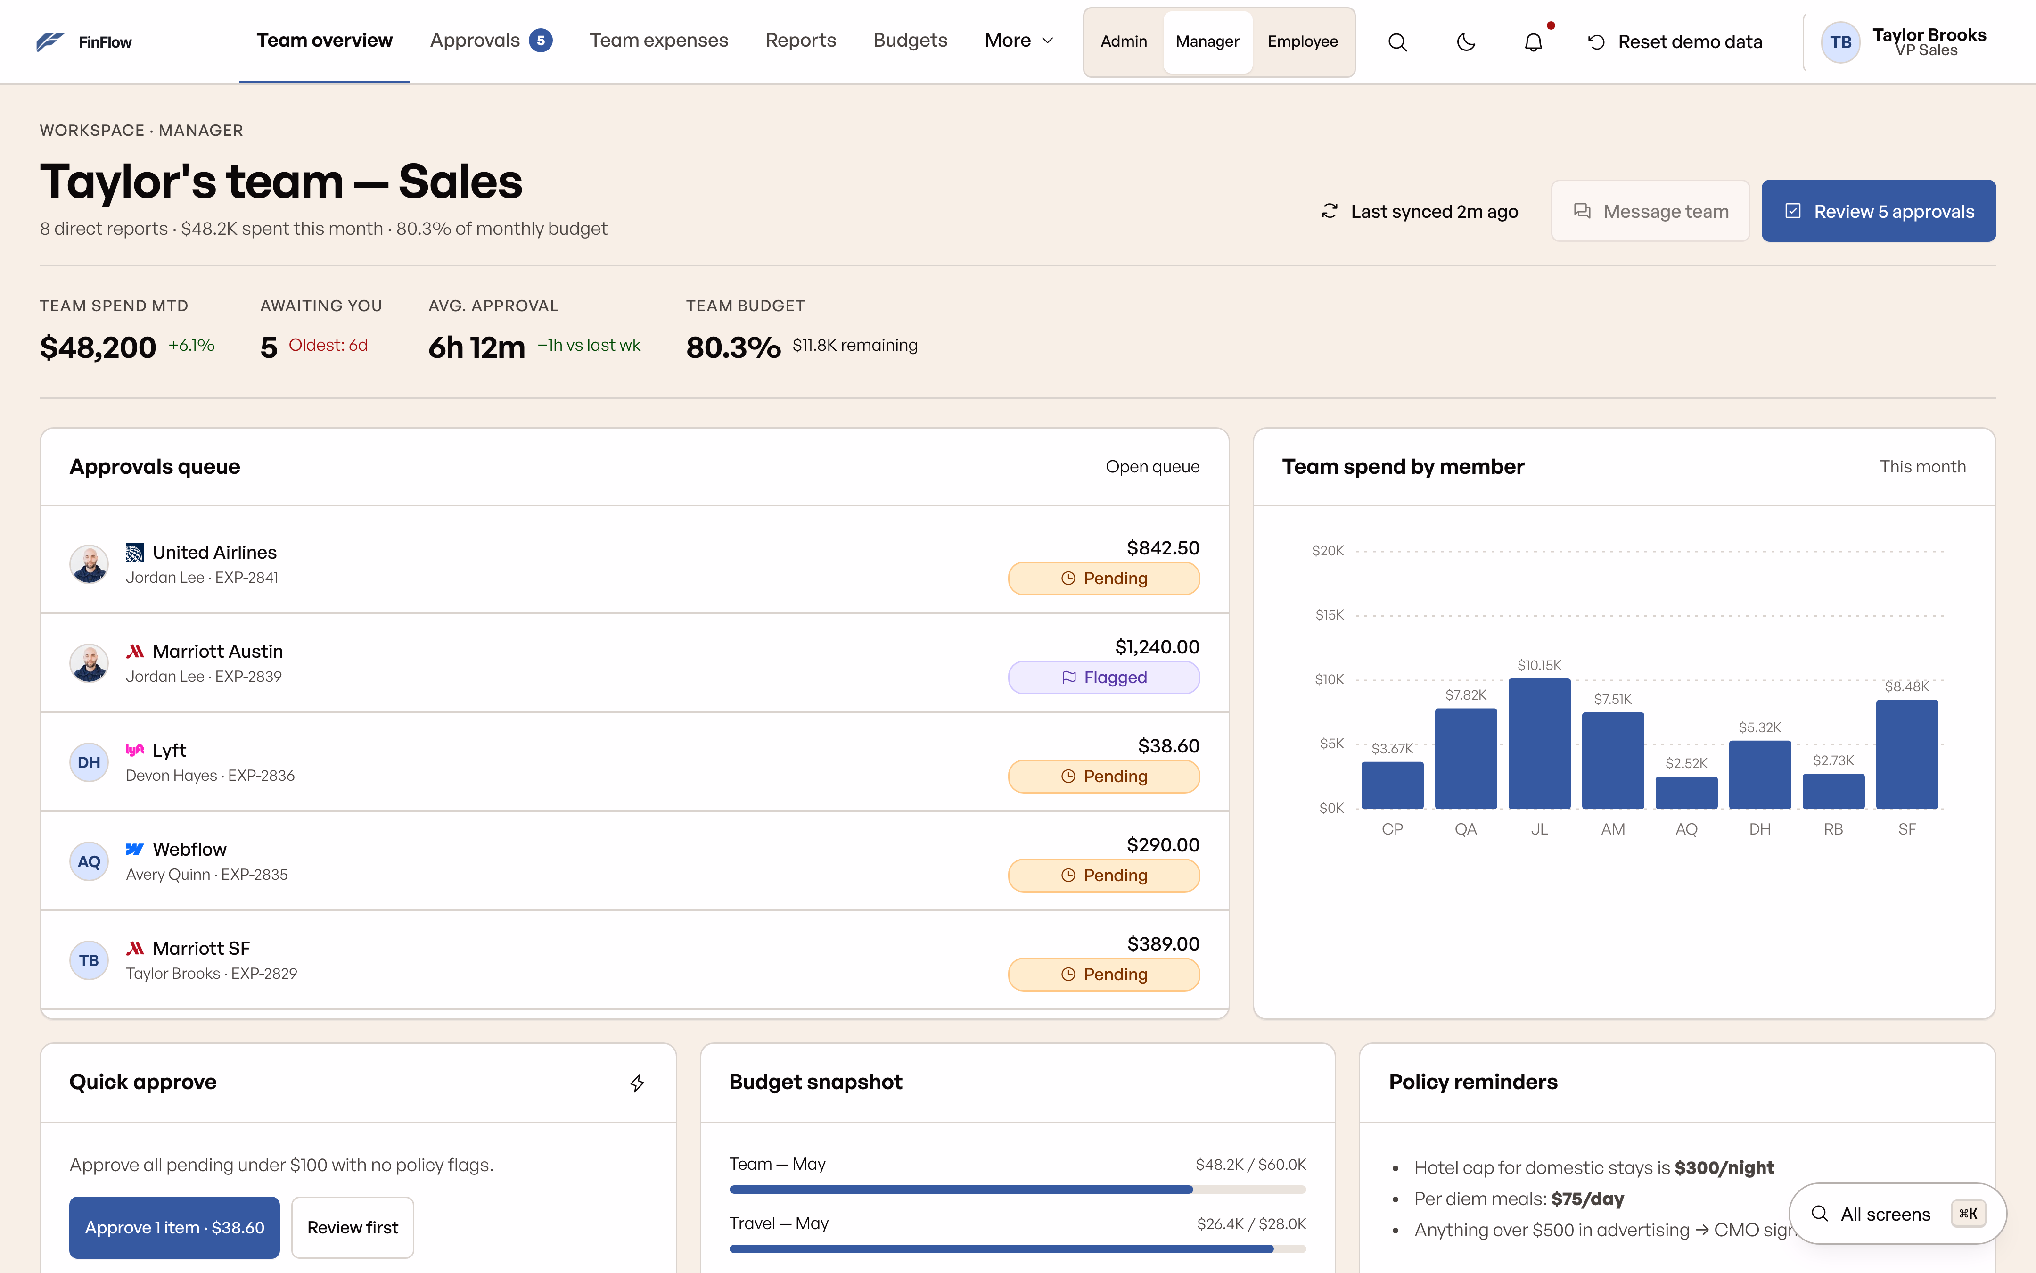This screenshot has width=2036, height=1273.
Task: Expand the More menu dropdown
Action: [1019, 41]
